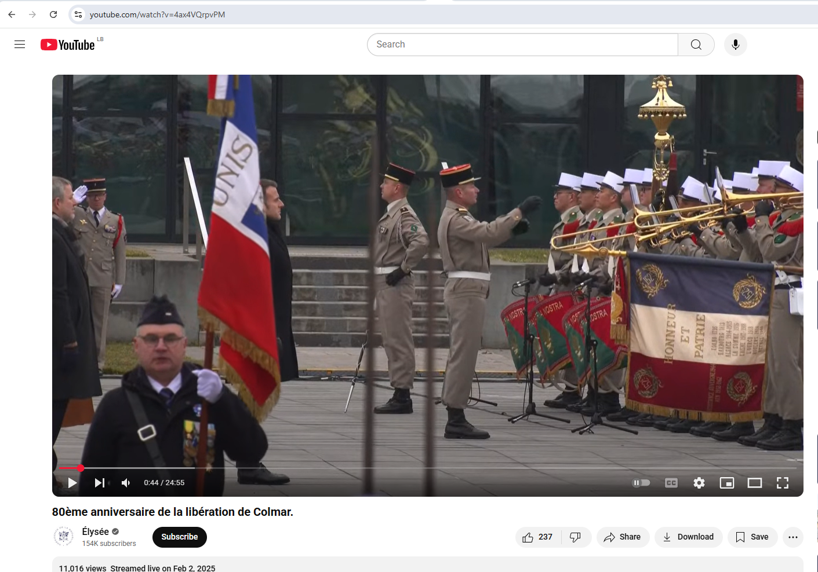Switch to theater mode view
Screen dimensions: 818x572
754,483
